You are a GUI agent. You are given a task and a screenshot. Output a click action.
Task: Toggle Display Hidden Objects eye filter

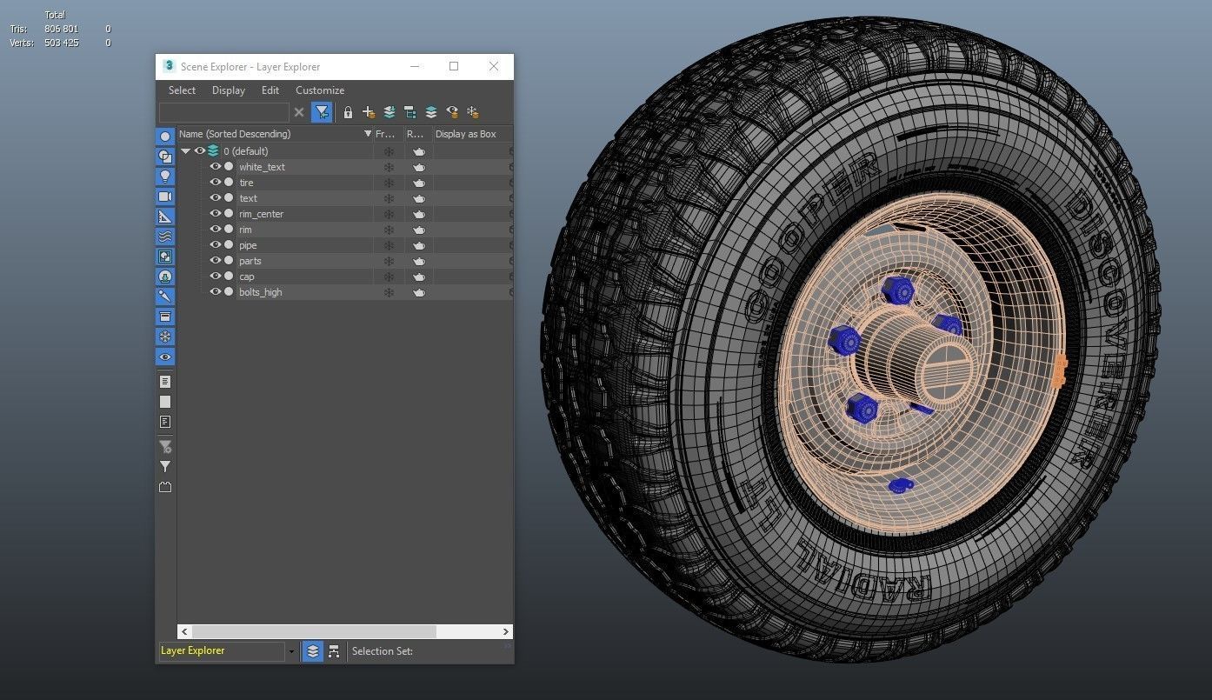(x=165, y=357)
